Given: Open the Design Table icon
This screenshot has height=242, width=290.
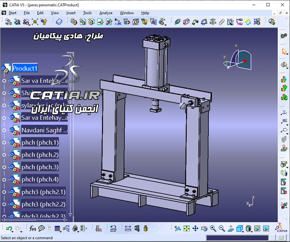Looking at the screenshot, I should (58, 228).
